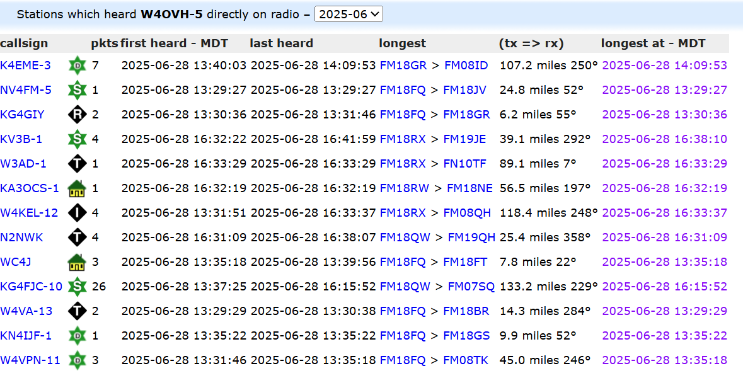This screenshot has width=743, height=378.
Task: Click the FN10TF locator link
Action: (465, 164)
